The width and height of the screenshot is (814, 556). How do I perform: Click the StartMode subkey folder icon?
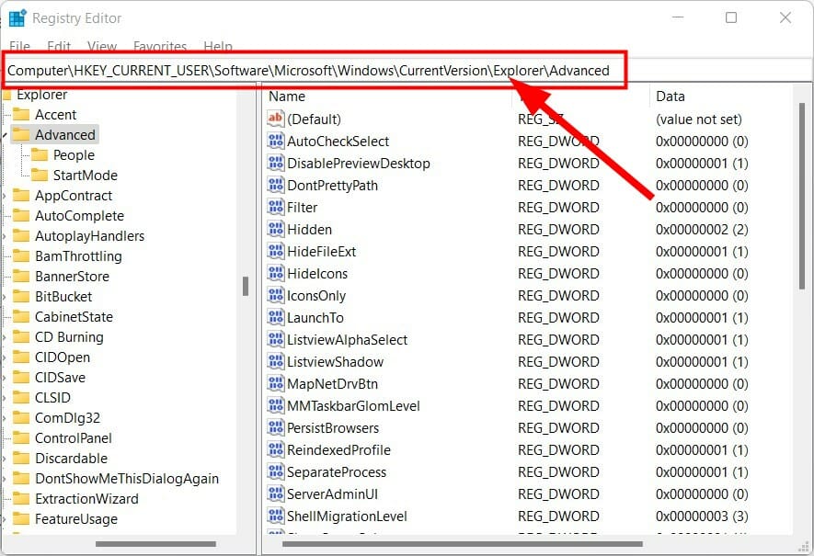[40, 175]
